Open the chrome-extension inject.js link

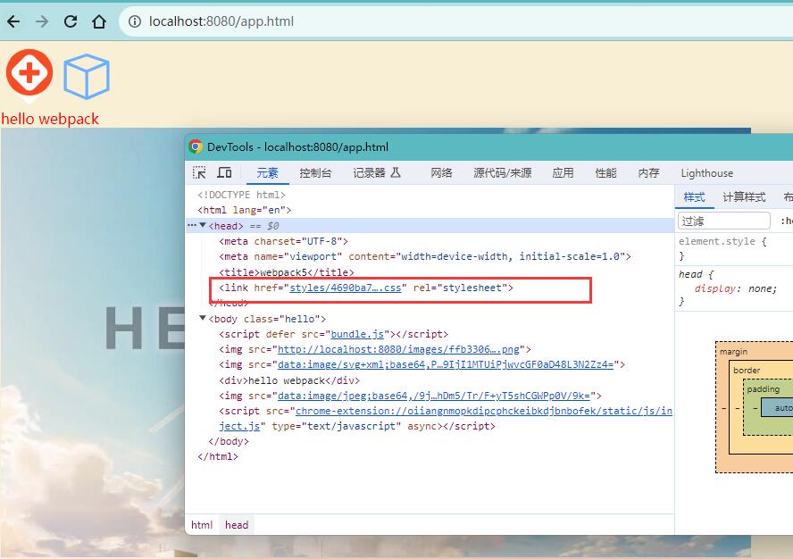pos(484,412)
